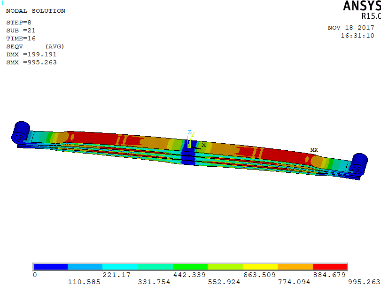Click the DMX =199.191 value
The width and height of the screenshot is (381, 286).
31,54
